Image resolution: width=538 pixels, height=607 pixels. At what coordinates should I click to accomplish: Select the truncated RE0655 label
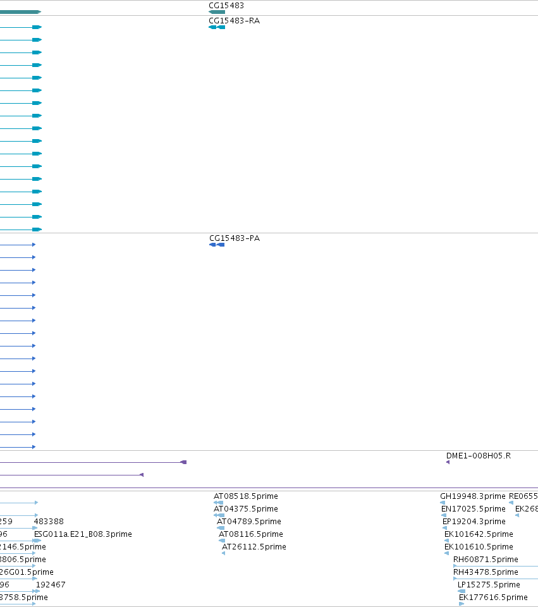(523, 496)
